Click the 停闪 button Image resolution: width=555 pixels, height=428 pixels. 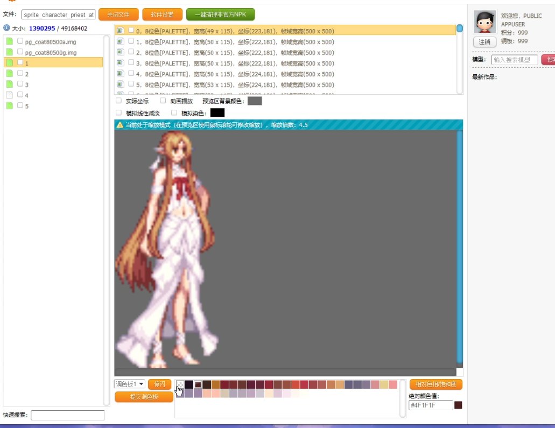click(x=160, y=384)
